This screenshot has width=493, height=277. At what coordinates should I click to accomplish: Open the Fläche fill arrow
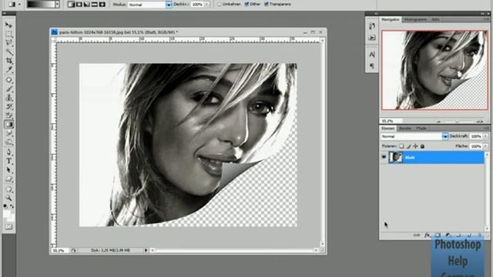pos(485,146)
